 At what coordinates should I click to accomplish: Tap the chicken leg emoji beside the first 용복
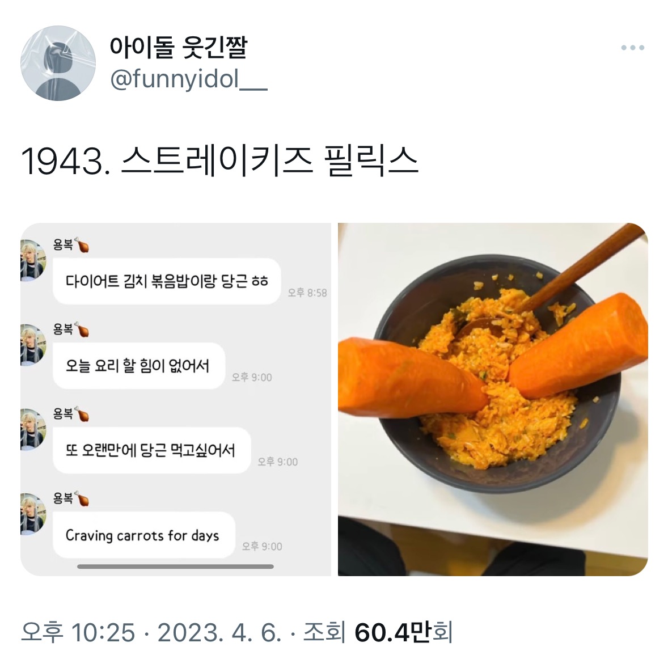[x=82, y=245]
